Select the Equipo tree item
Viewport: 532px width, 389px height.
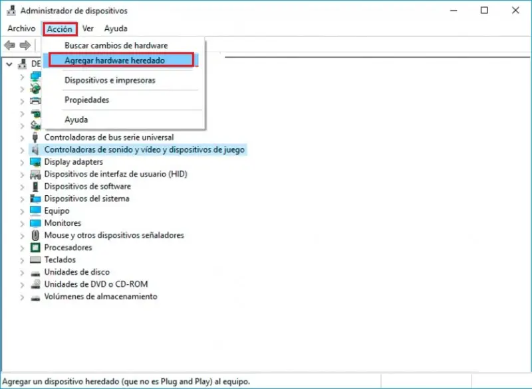pyautogui.click(x=57, y=211)
